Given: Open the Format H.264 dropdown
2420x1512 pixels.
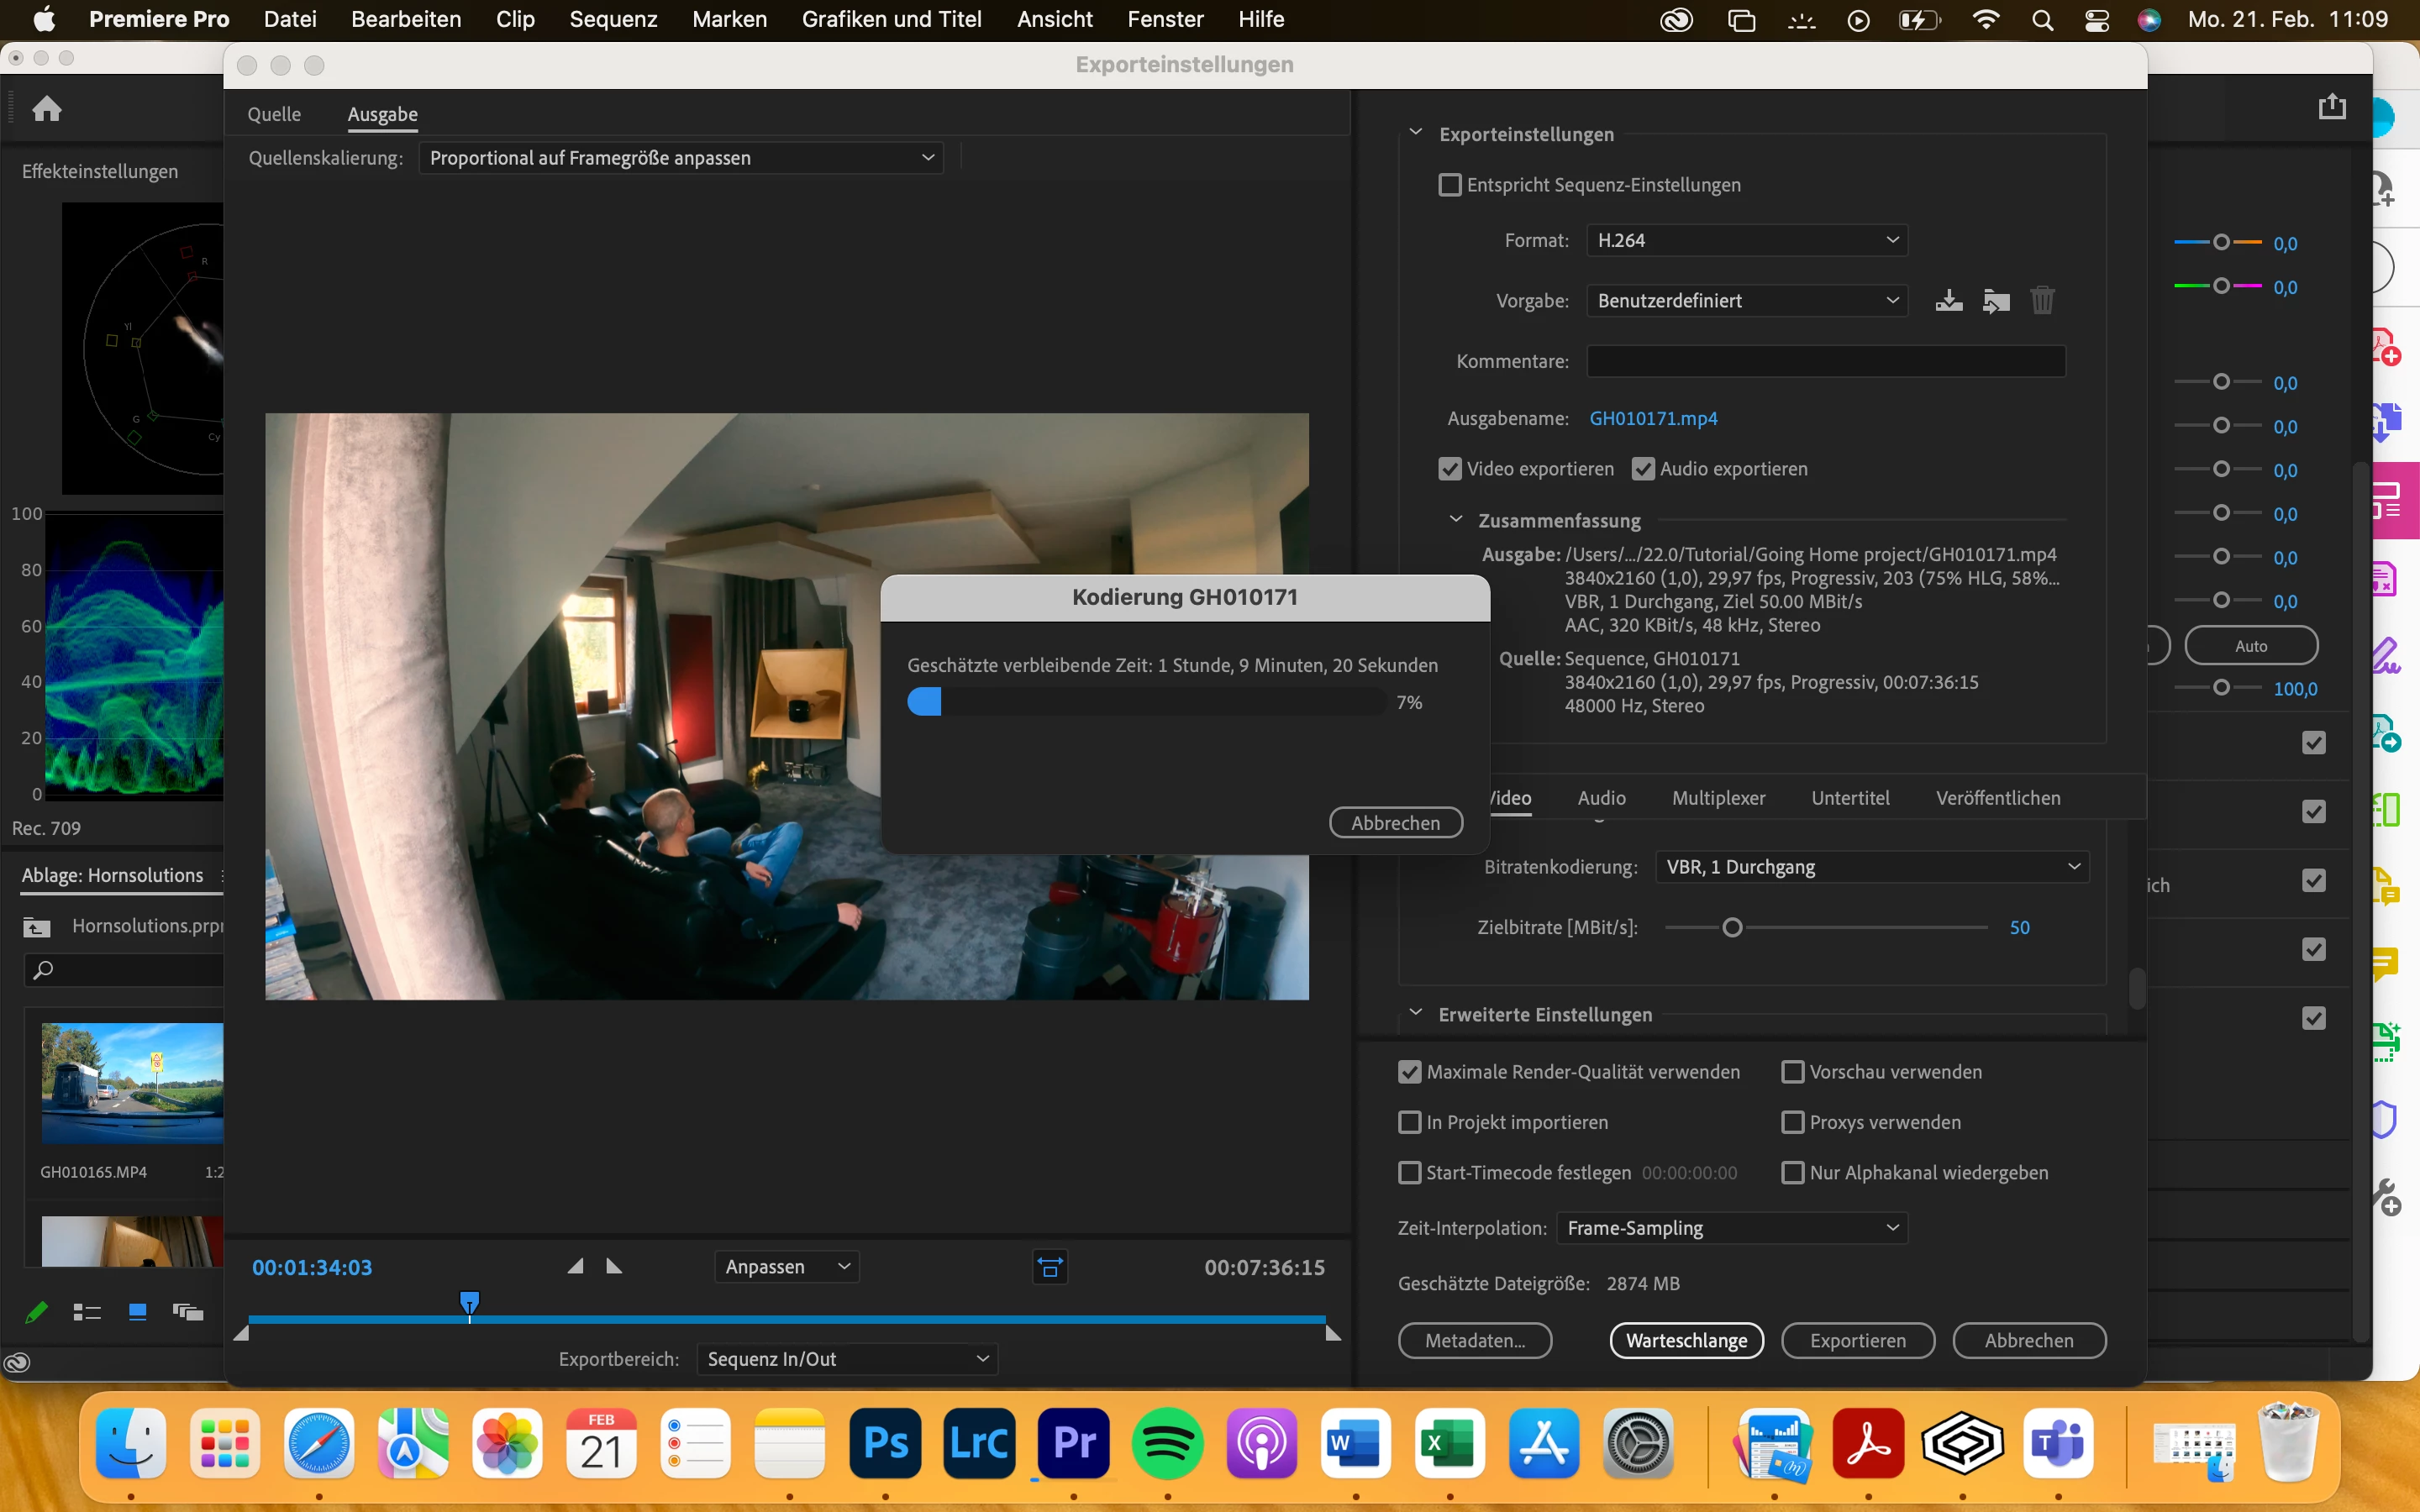Looking at the screenshot, I should [x=1746, y=240].
